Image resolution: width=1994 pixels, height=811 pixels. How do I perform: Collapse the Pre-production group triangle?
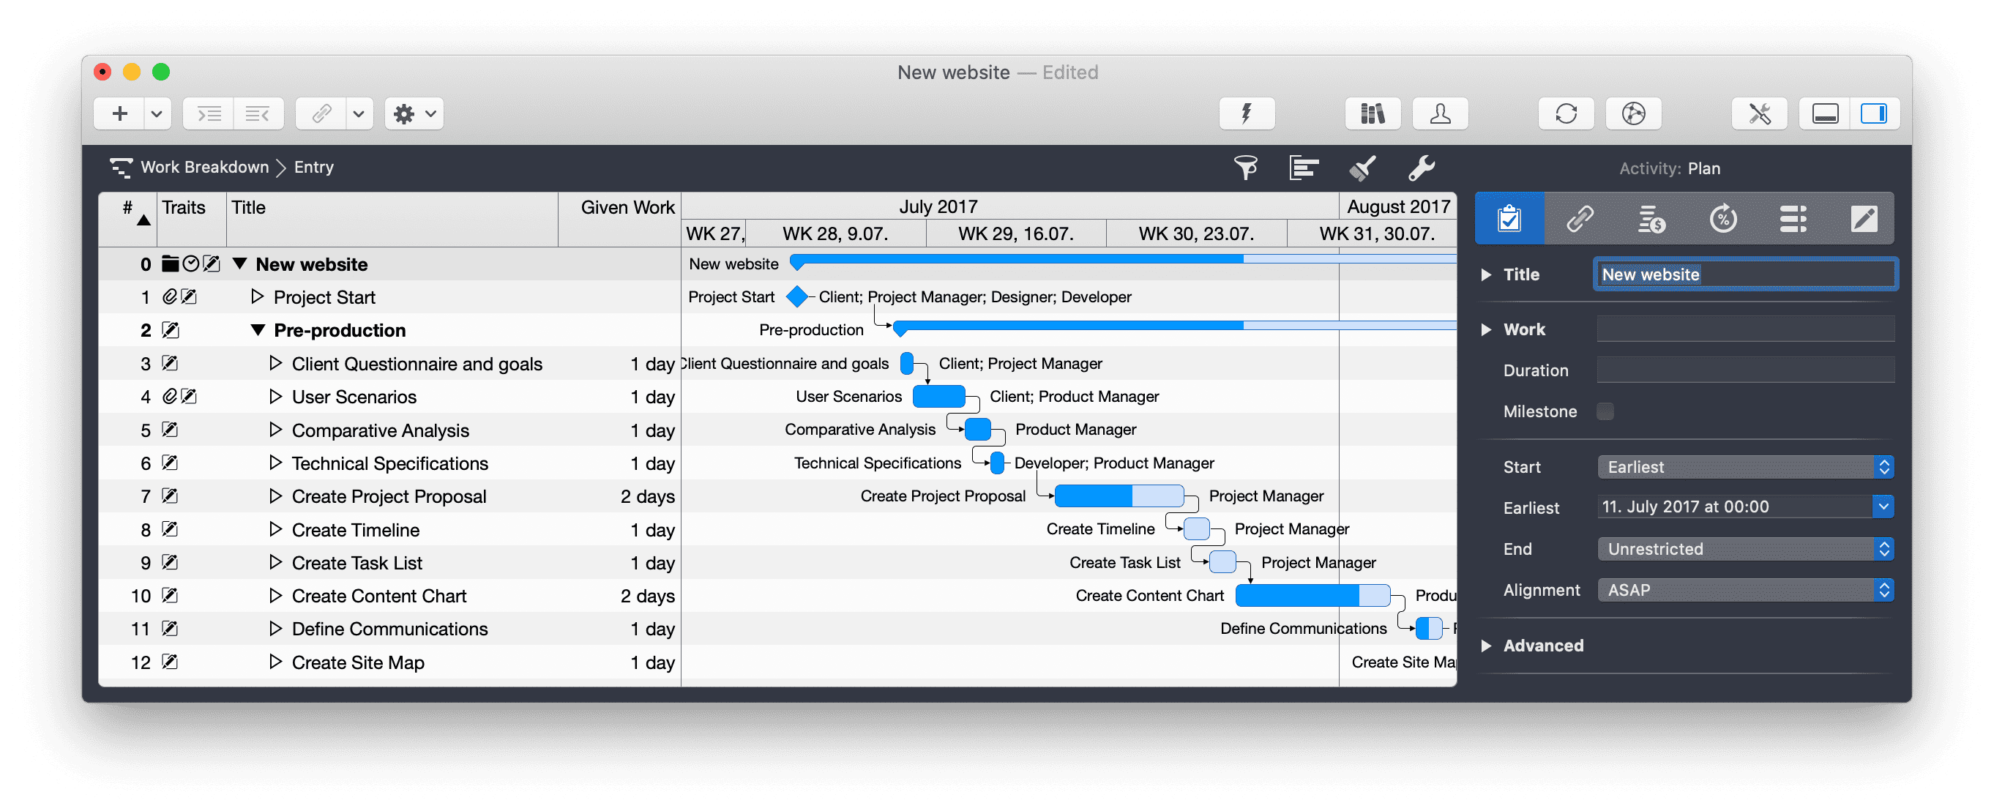(x=258, y=330)
